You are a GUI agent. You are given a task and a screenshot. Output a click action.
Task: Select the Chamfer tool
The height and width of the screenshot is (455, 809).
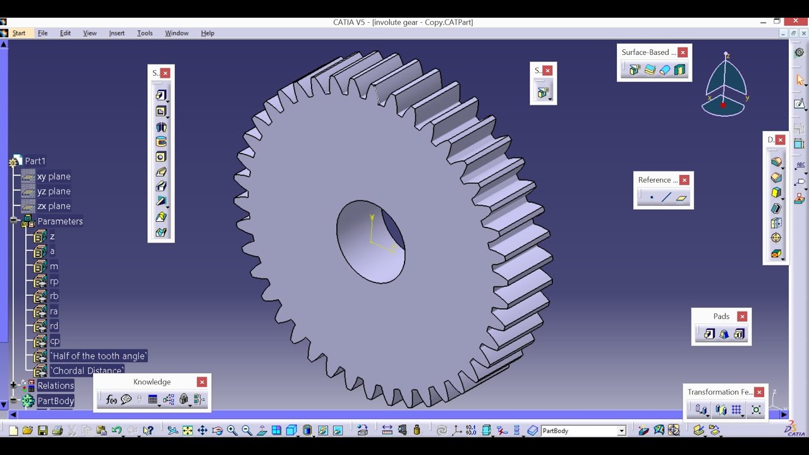(776, 178)
